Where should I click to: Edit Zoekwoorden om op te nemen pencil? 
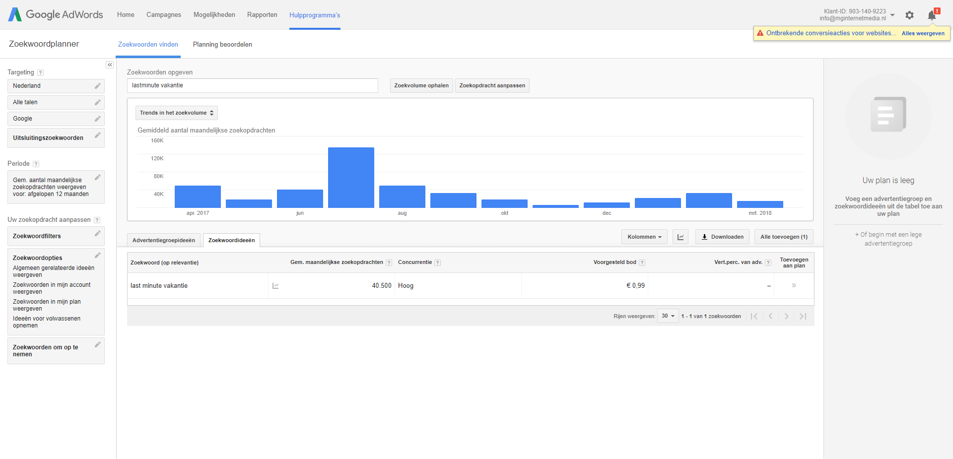pyautogui.click(x=98, y=344)
